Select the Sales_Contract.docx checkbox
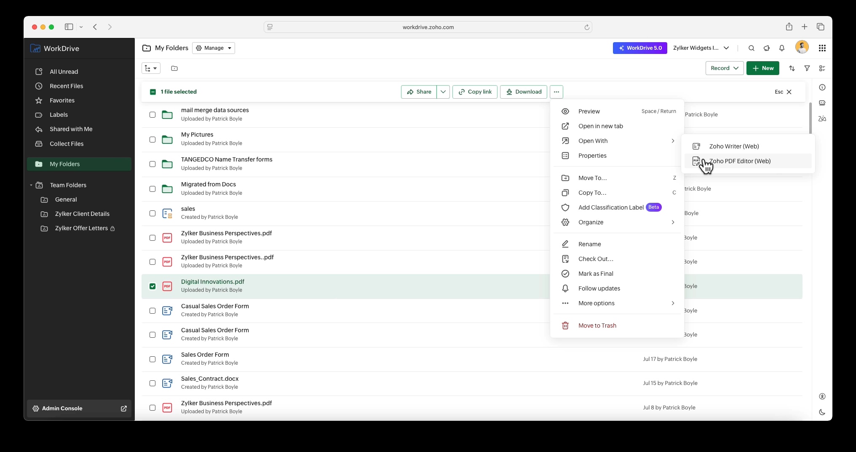Image resolution: width=856 pixels, height=452 pixels. click(152, 384)
